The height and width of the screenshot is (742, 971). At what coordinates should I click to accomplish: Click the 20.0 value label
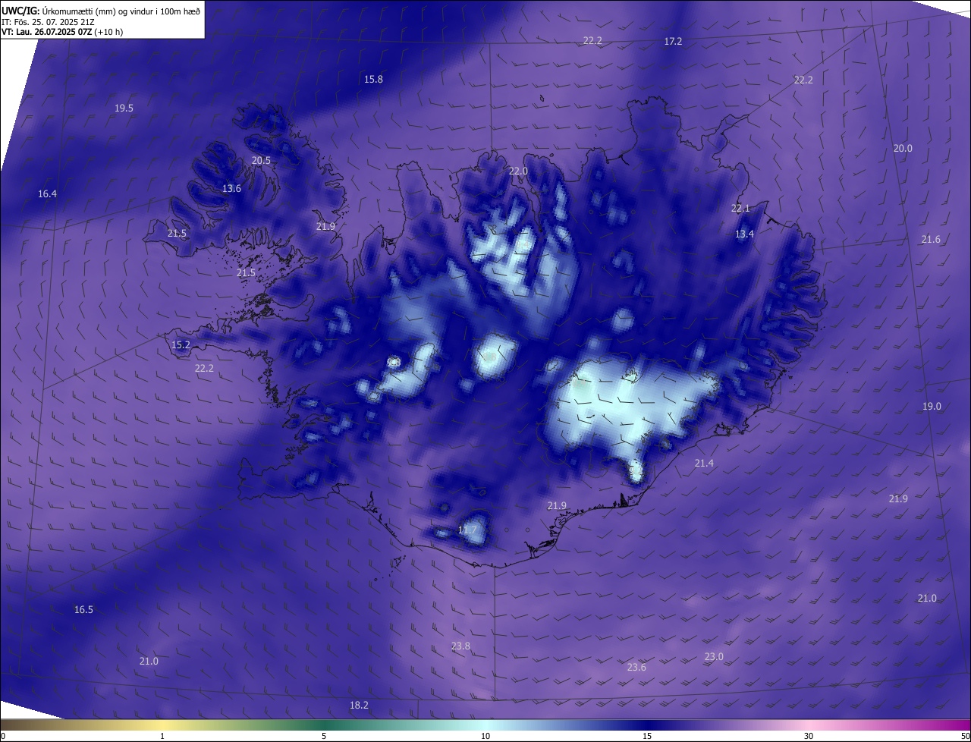(x=902, y=149)
